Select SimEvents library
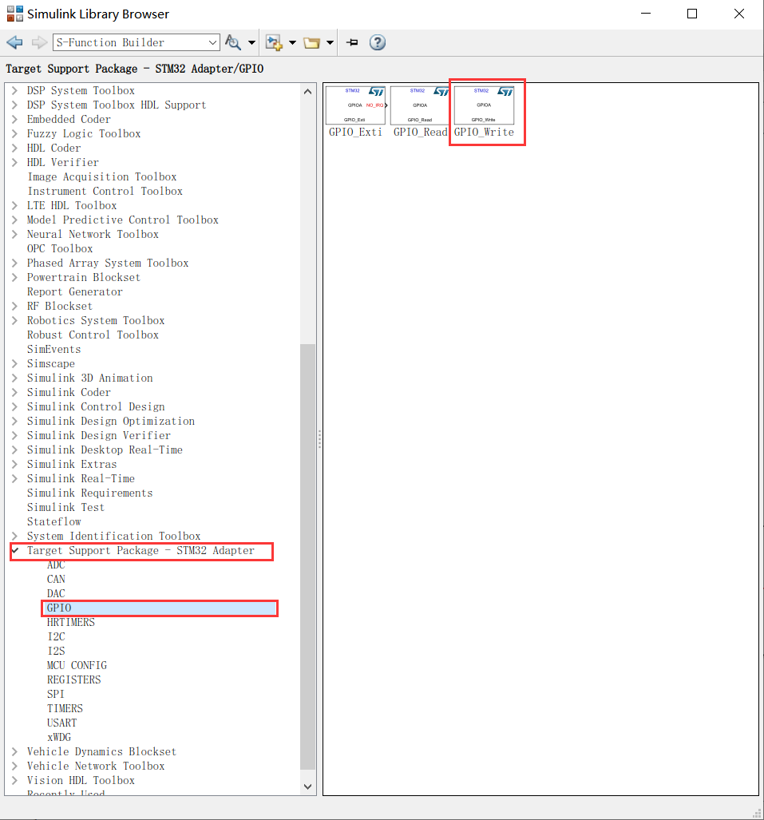 tap(53, 350)
